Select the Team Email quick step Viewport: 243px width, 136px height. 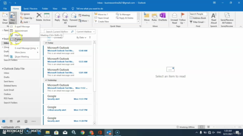pos(102,18)
